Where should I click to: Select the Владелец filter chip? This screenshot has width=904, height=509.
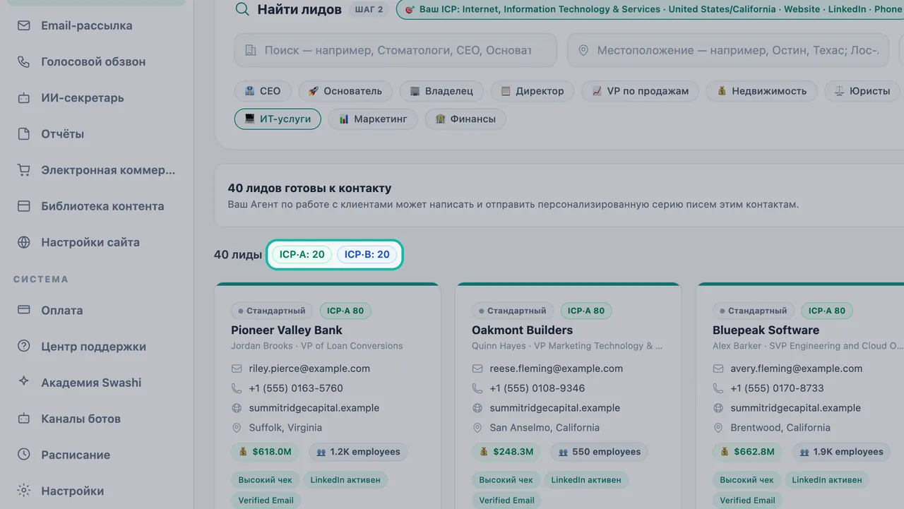[x=441, y=91]
